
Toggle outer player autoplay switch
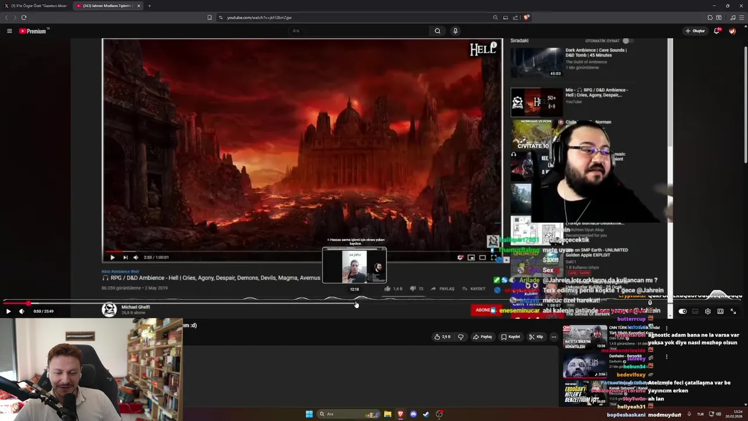tap(683, 312)
